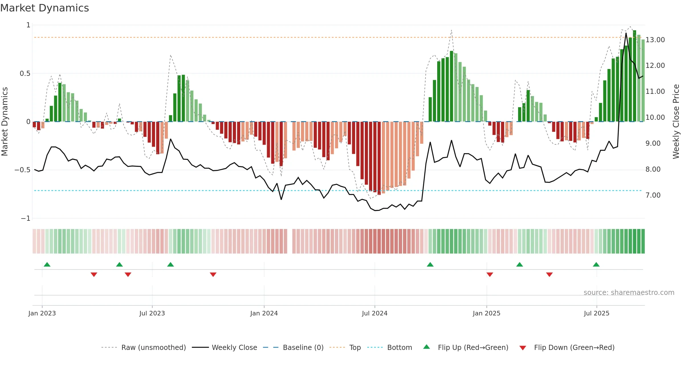
Task: Click the Flip Up marker at mid-January 2023
Action: (47, 264)
